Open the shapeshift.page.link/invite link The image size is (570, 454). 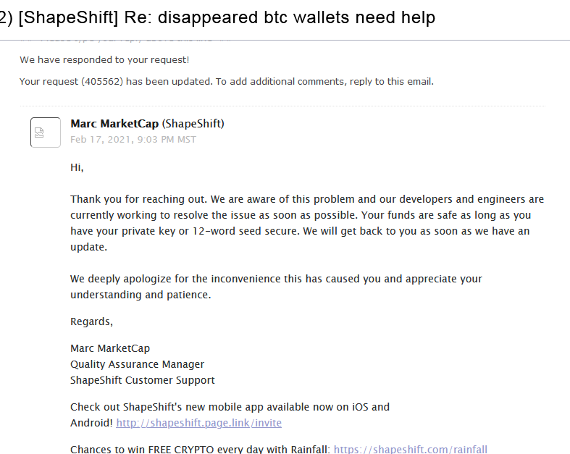point(199,423)
